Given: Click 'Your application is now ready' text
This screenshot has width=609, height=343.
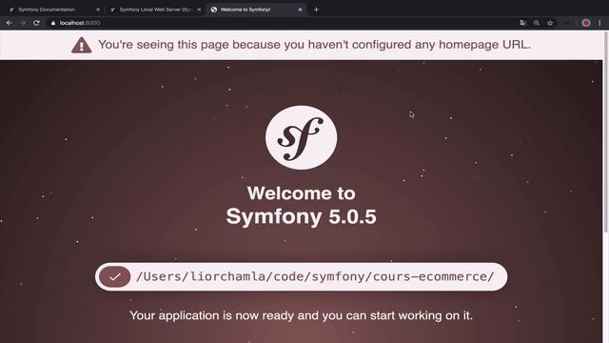Looking at the screenshot, I should pos(301,315).
